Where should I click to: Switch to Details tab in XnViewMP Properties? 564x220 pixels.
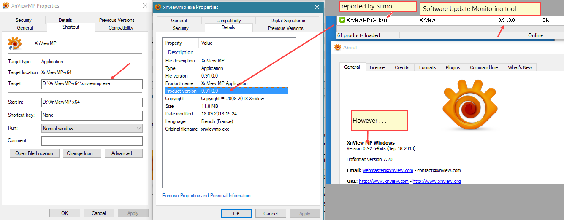[x=65, y=20]
